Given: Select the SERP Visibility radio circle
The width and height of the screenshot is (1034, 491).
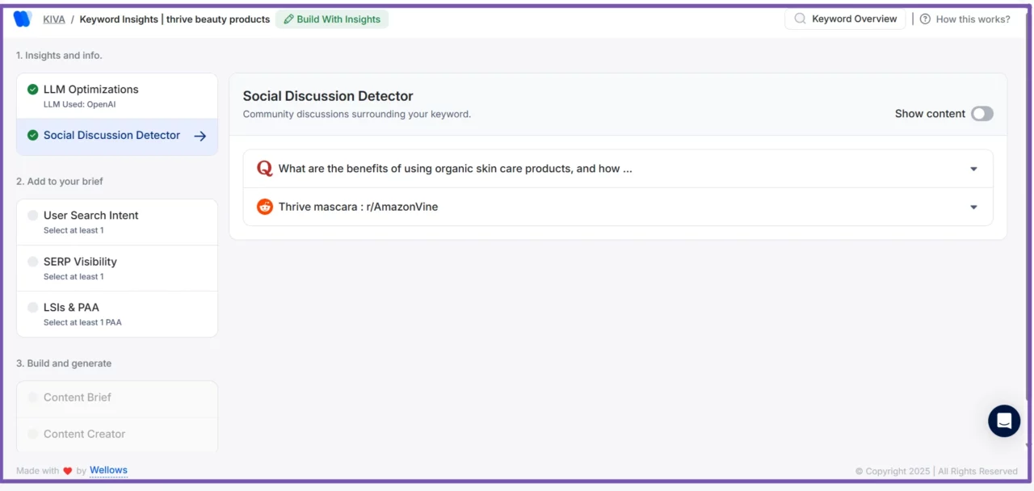Looking at the screenshot, I should (32, 262).
